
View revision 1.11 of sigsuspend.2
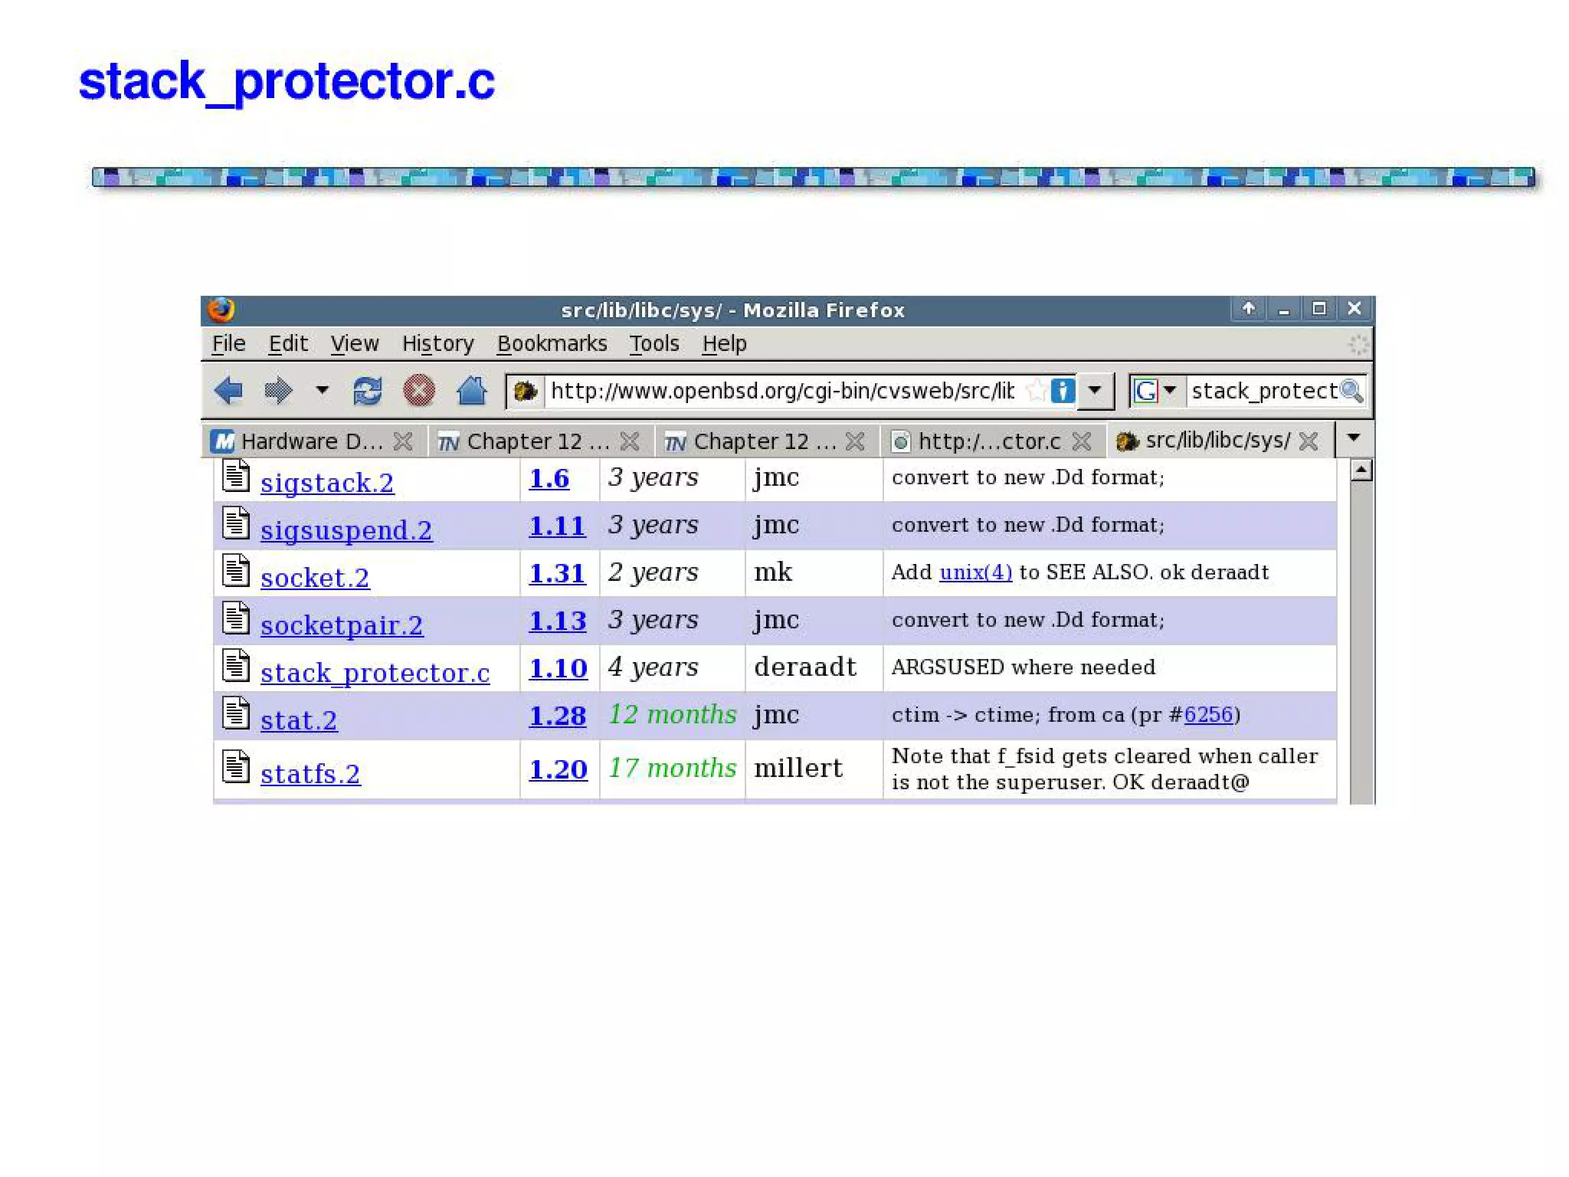558,526
